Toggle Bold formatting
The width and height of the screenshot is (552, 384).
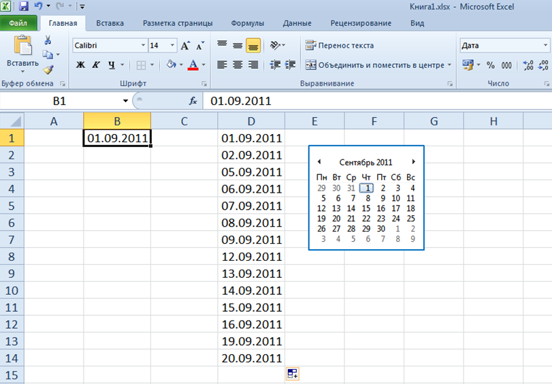pyautogui.click(x=80, y=65)
